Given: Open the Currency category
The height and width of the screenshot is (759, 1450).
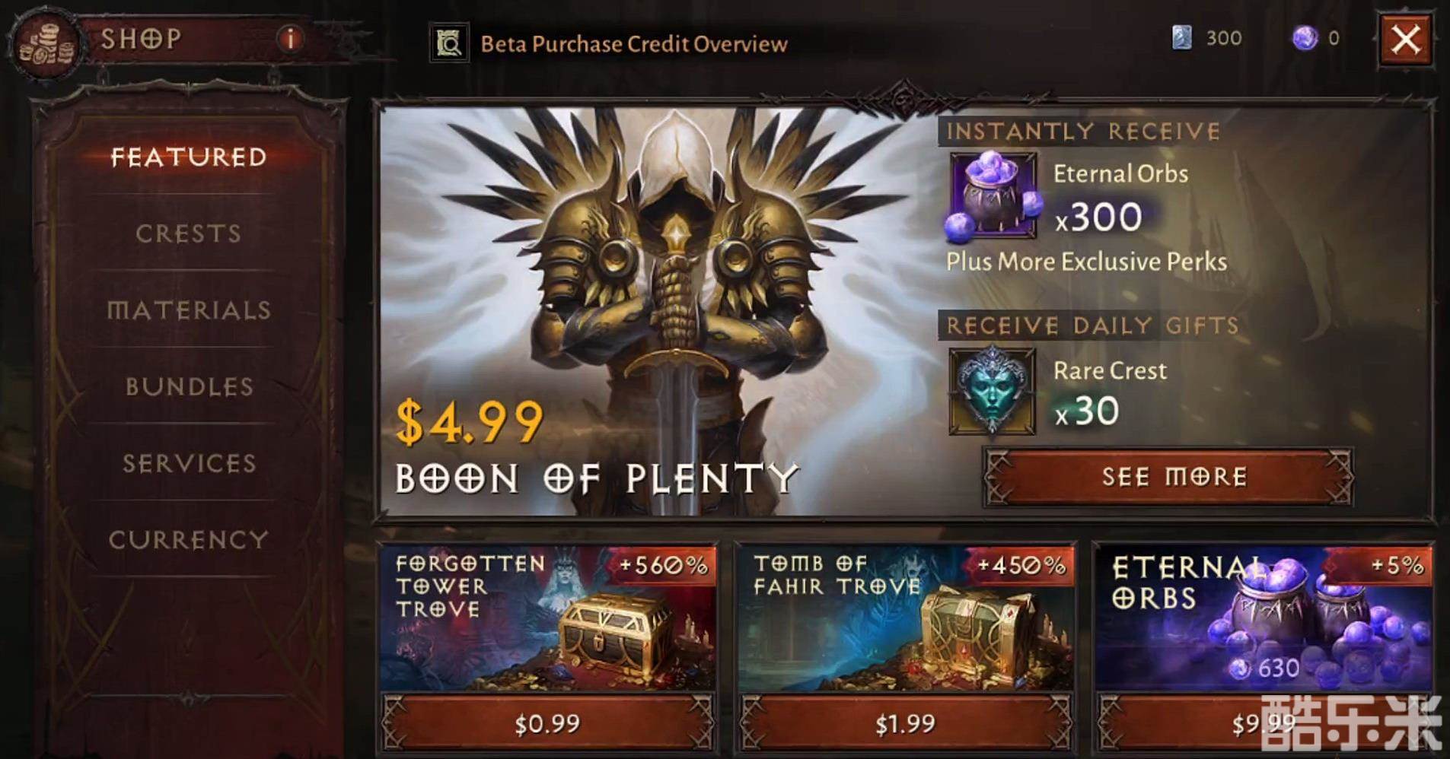Looking at the screenshot, I should [189, 540].
